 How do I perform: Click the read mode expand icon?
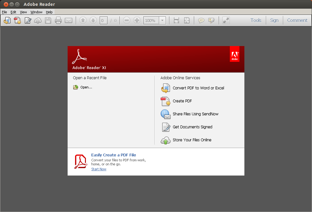(226, 20)
